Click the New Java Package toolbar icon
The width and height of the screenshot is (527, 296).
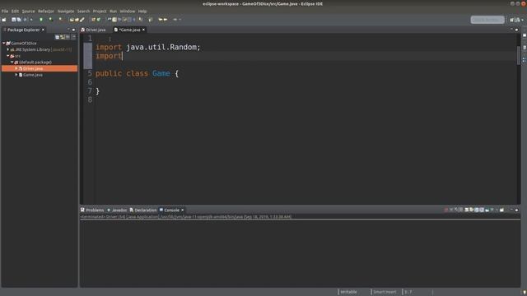[93, 20]
